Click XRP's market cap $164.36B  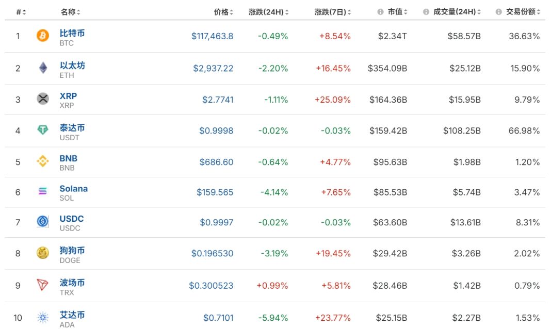pos(388,100)
